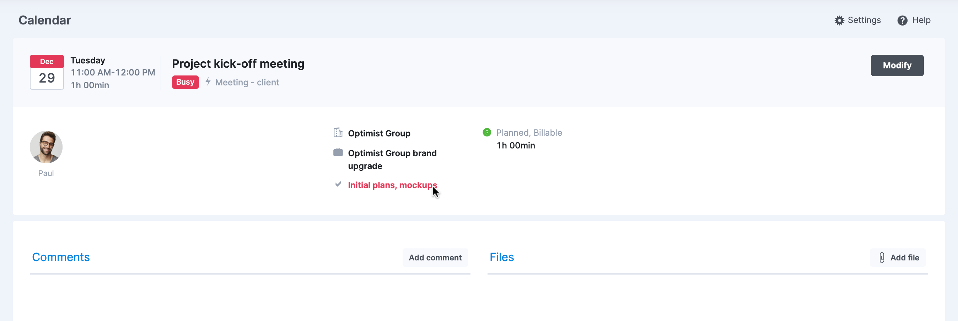Switch to the Files section heading
Viewport: 958px width, 321px height.
pos(501,257)
